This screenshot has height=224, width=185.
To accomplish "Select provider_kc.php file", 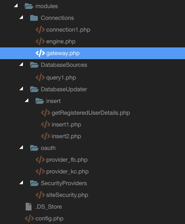I will click(x=68, y=172).
